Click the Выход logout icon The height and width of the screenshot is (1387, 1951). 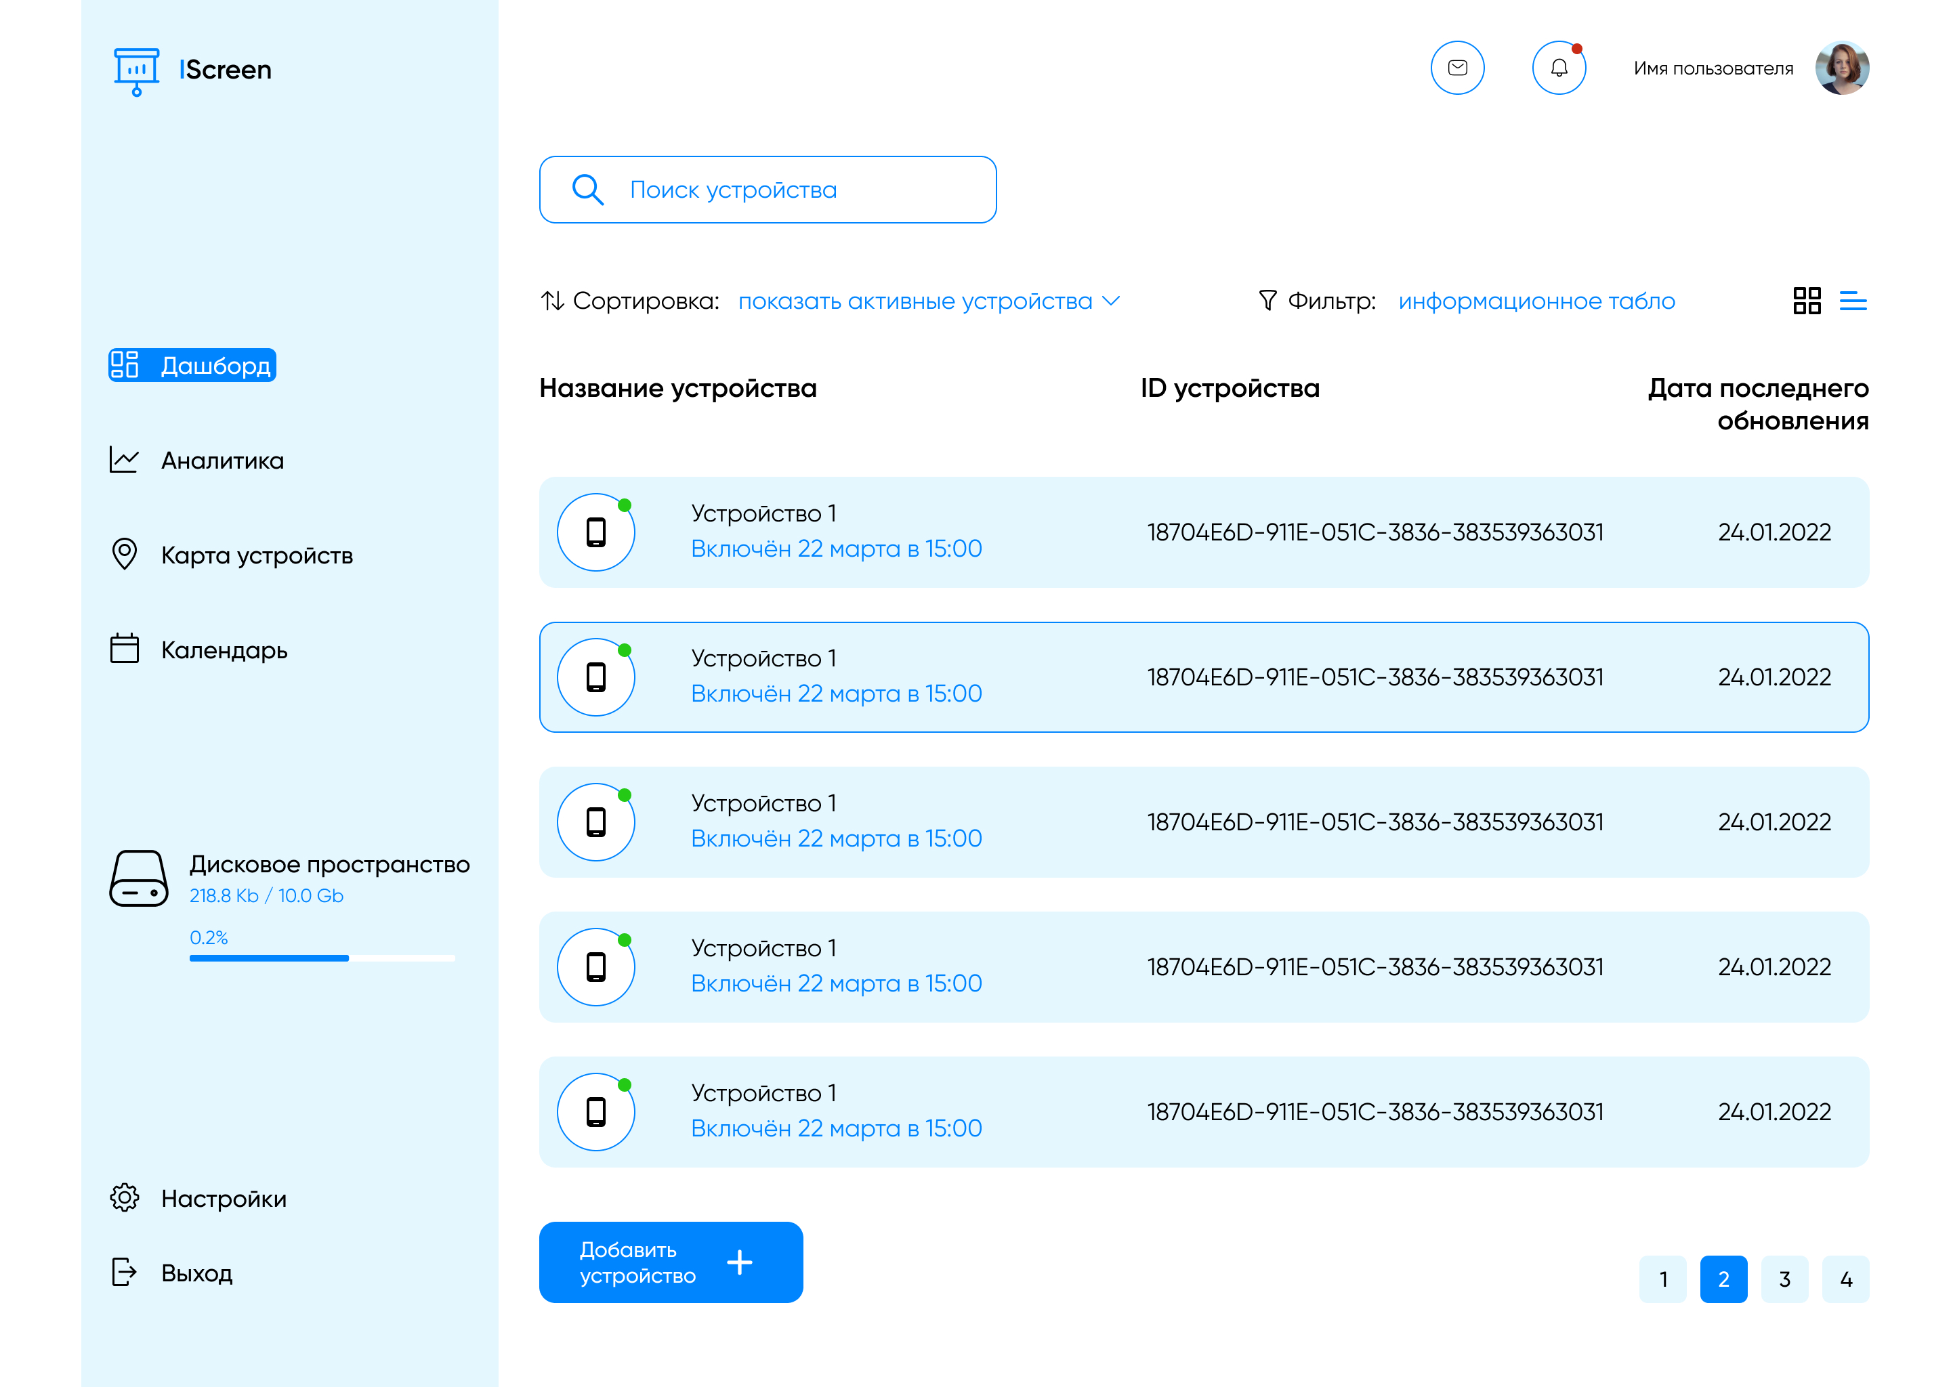125,1273
